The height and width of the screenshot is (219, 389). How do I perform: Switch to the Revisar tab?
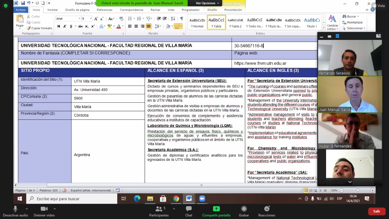coord(156,10)
